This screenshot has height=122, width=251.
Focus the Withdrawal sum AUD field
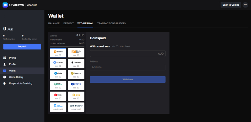128,54
